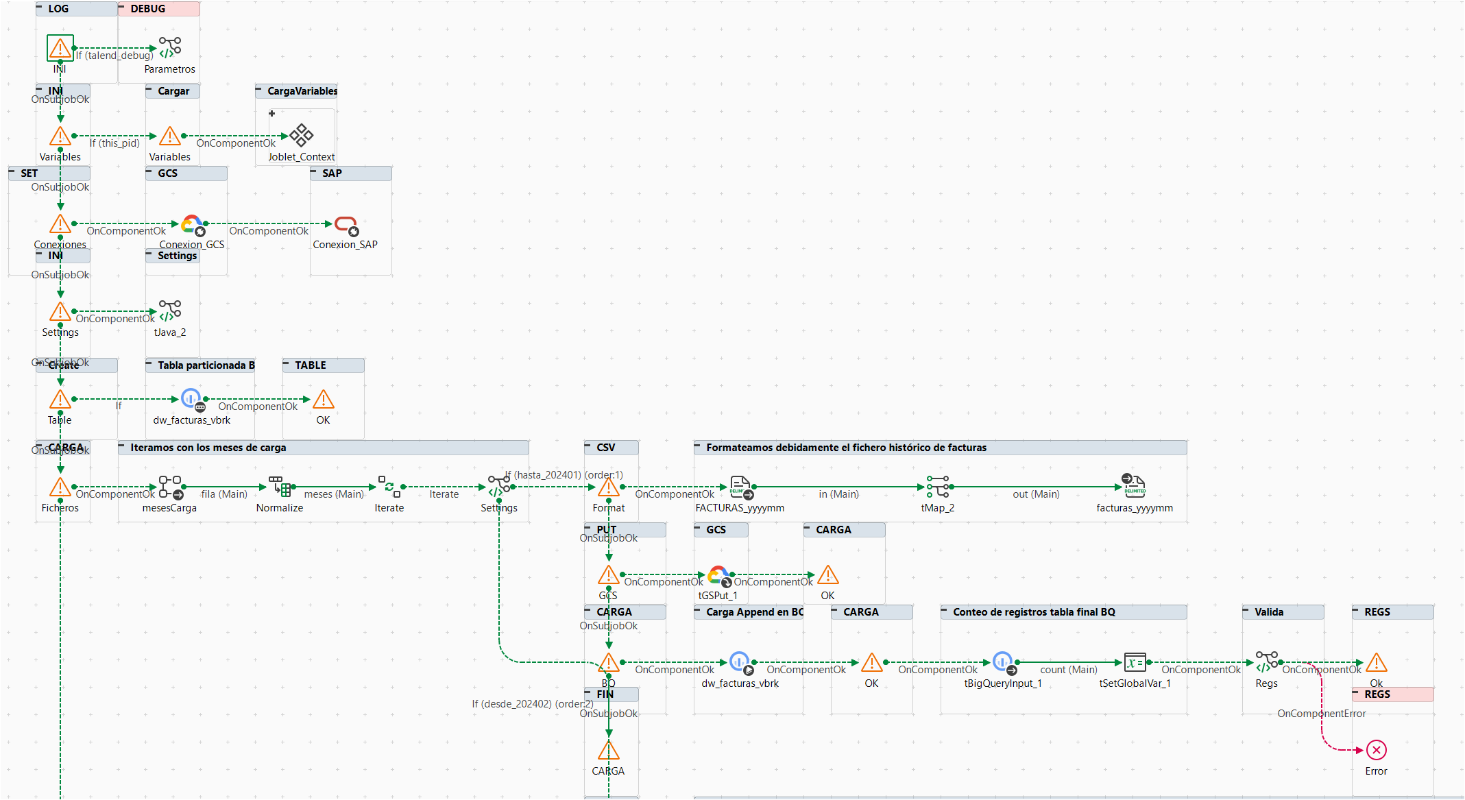The height and width of the screenshot is (800, 1465).
Task: Click the meses (Main) row label
Action: (x=334, y=494)
